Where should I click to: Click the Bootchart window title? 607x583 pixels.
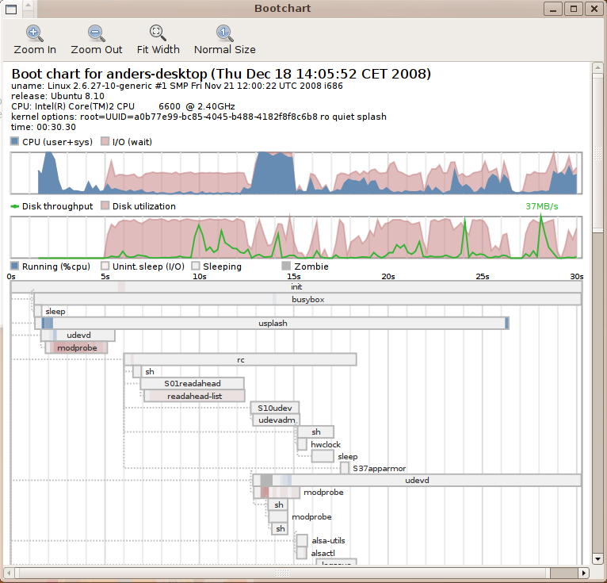pyautogui.click(x=283, y=8)
